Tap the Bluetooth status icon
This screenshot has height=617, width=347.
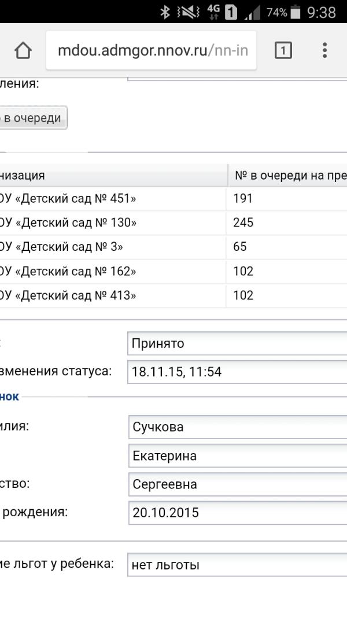165,12
